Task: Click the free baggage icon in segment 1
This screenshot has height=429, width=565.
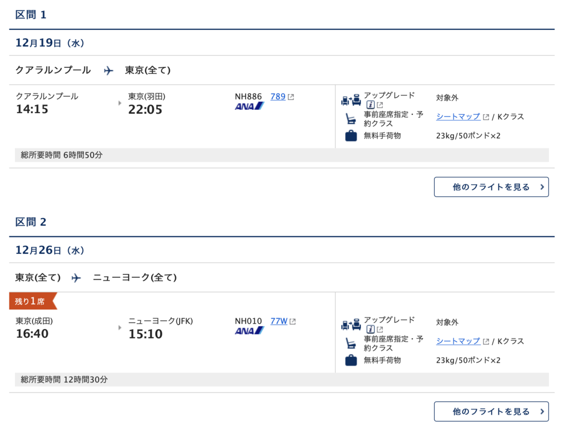Action: 351,136
